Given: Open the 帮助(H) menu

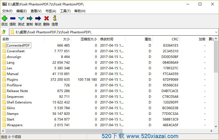Looking at the screenshot, I should [80, 11].
